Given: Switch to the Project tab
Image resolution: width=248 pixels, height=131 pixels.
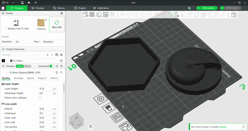Looking at the screenshot, I should [x=80, y=8].
